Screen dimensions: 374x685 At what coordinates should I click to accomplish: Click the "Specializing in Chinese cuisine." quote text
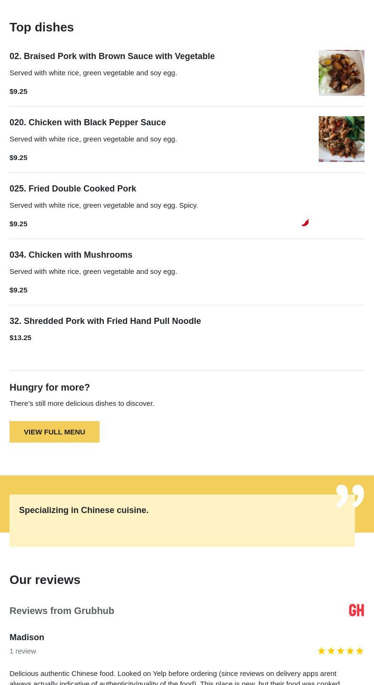[x=84, y=510]
